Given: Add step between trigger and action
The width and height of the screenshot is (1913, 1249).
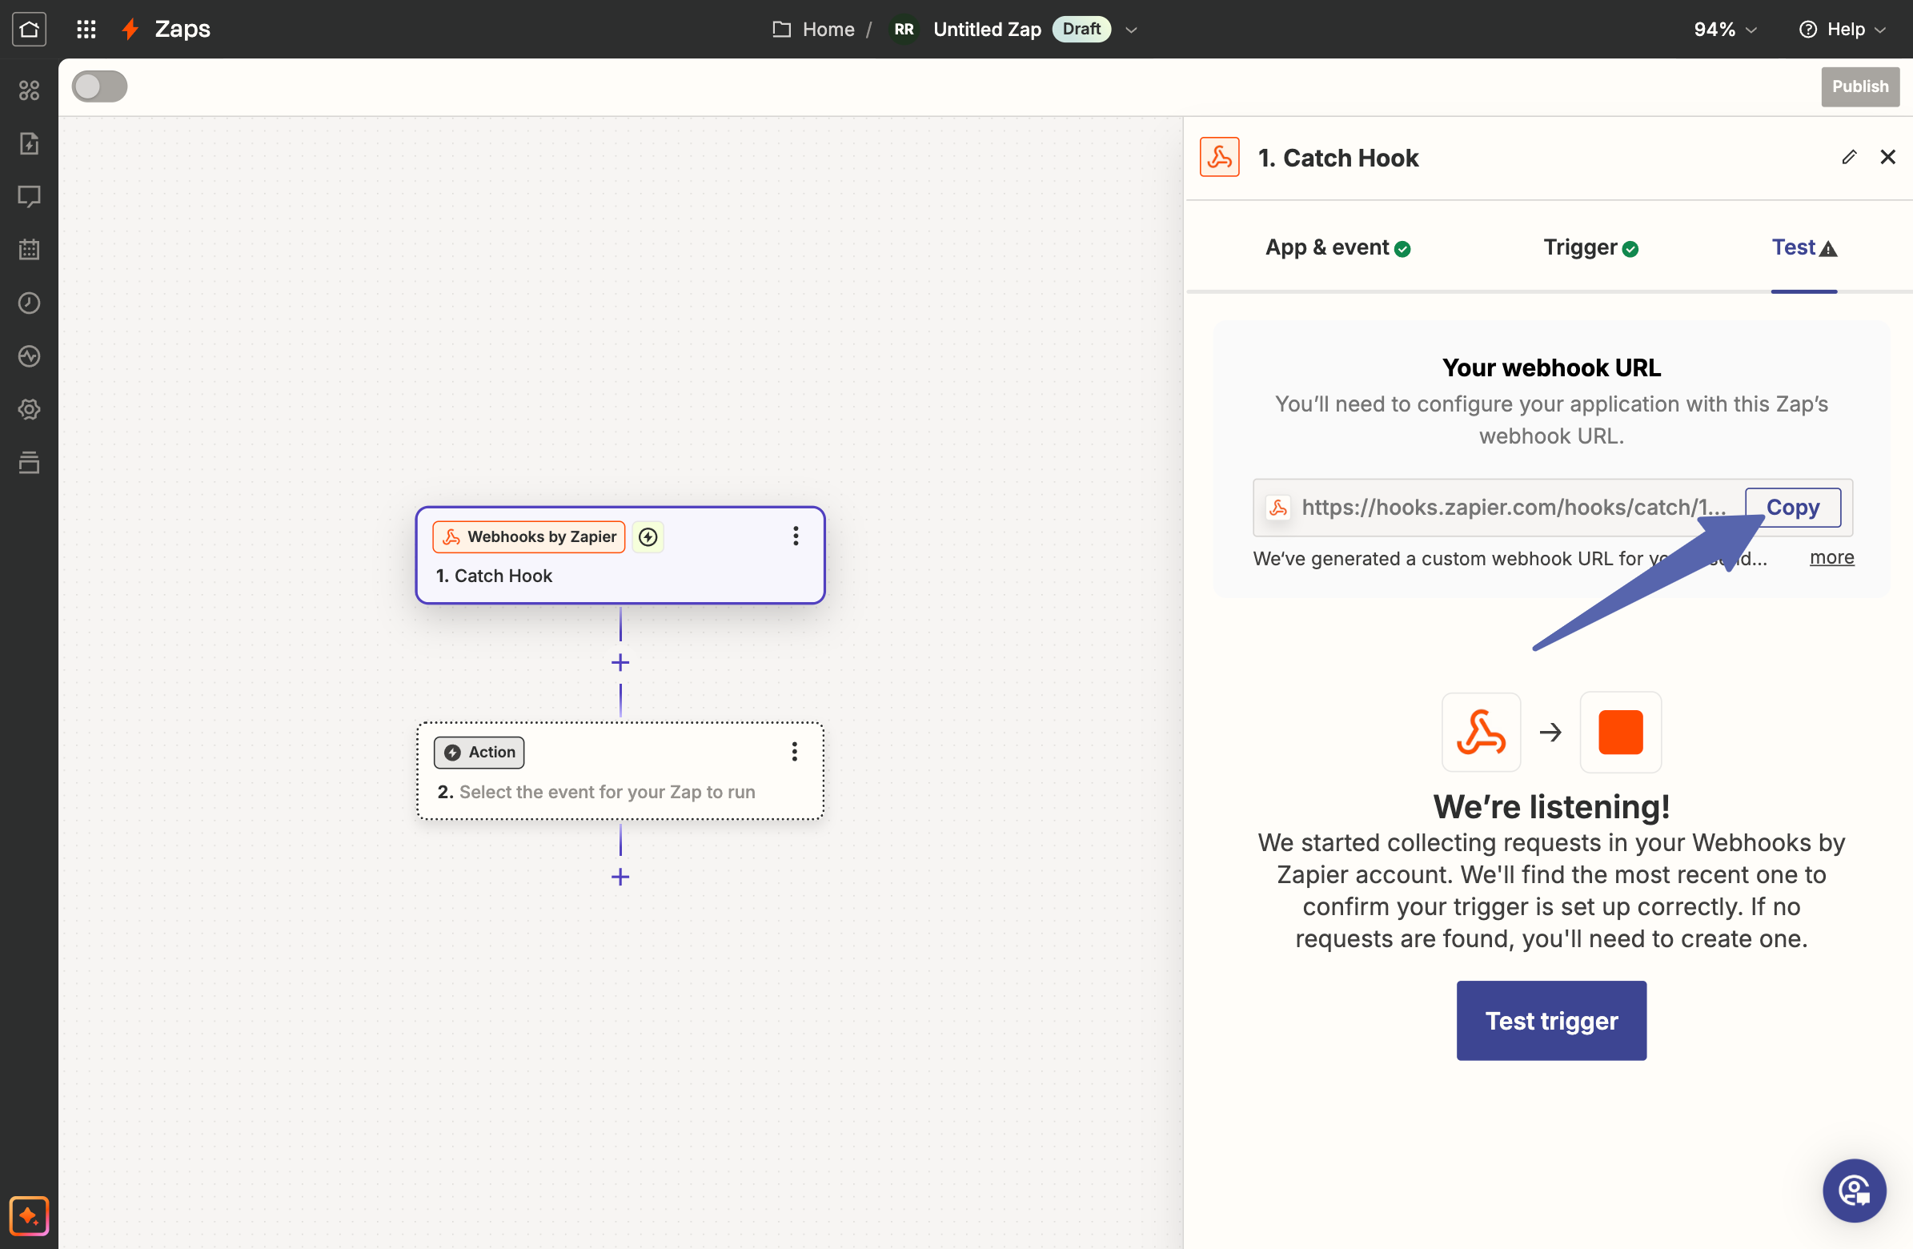Looking at the screenshot, I should [620, 663].
